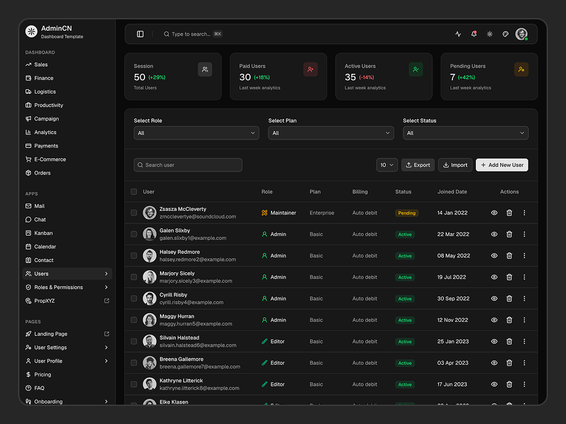Open Finance in sidebar
Screen dimensions: 566x424
[67, 79]
